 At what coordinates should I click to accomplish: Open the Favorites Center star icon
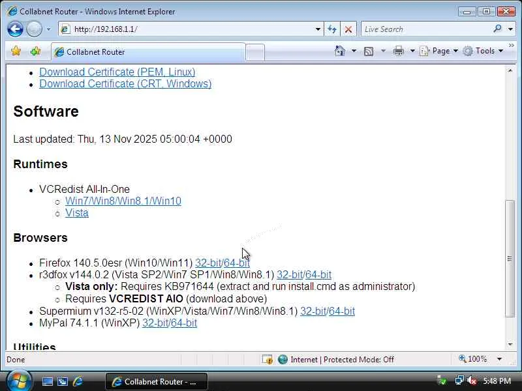[16, 51]
